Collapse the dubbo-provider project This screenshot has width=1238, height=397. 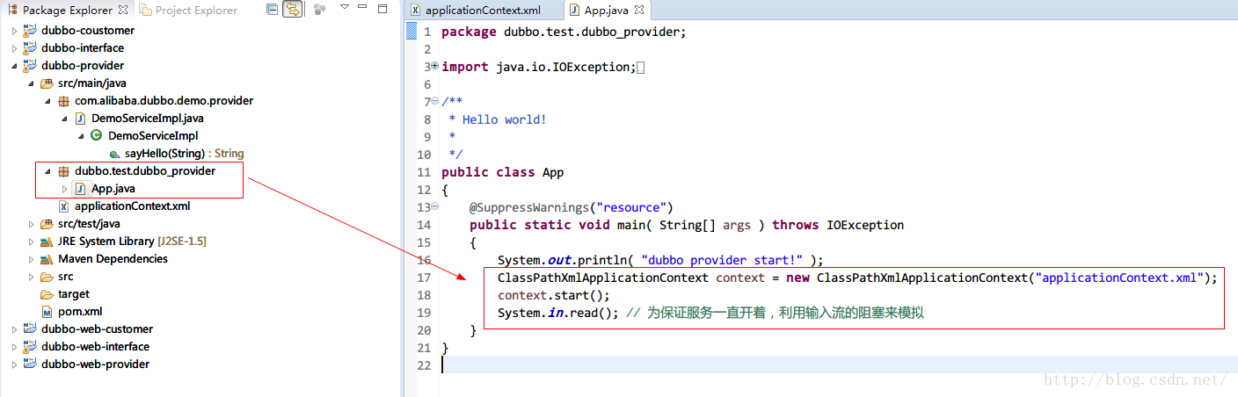point(14,66)
